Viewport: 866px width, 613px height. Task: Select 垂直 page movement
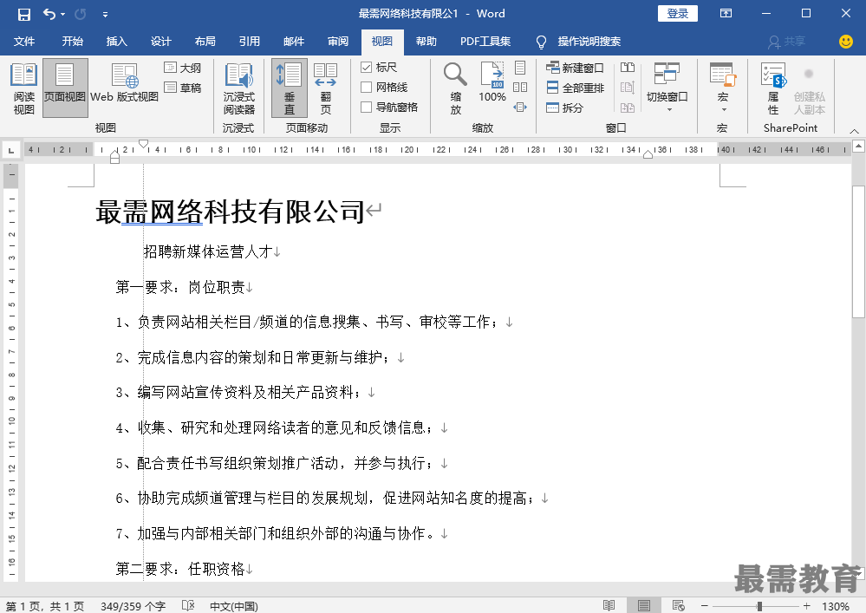pyautogui.click(x=289, y=88)
